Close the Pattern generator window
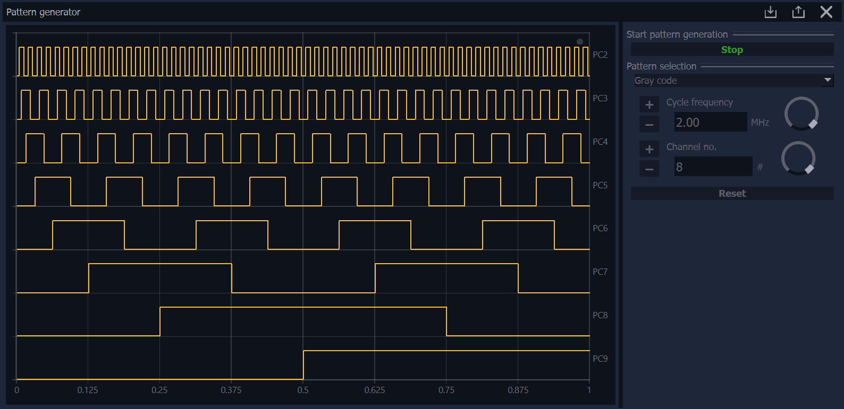 826,12
